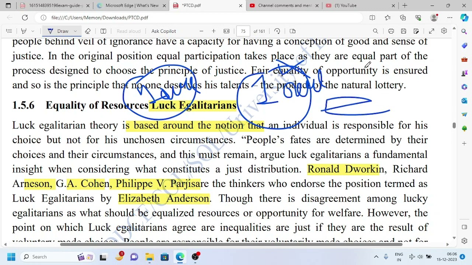Toggle the Page view icon

point(293,31)
